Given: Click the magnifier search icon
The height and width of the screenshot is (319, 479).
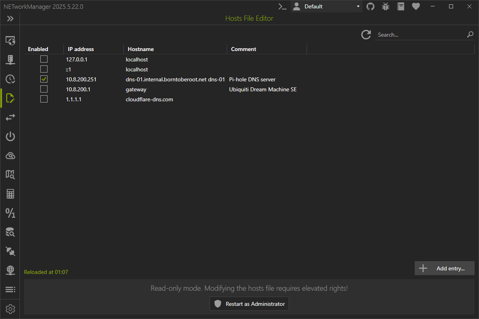Looking at the screenshot, I should pyautogui.click(x=470, y=35).
